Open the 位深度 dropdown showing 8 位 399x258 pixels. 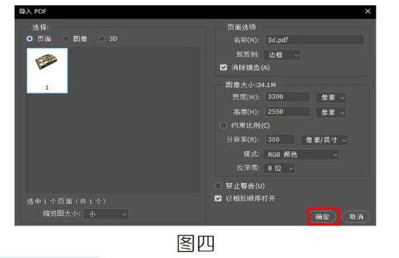pos(279,168)
